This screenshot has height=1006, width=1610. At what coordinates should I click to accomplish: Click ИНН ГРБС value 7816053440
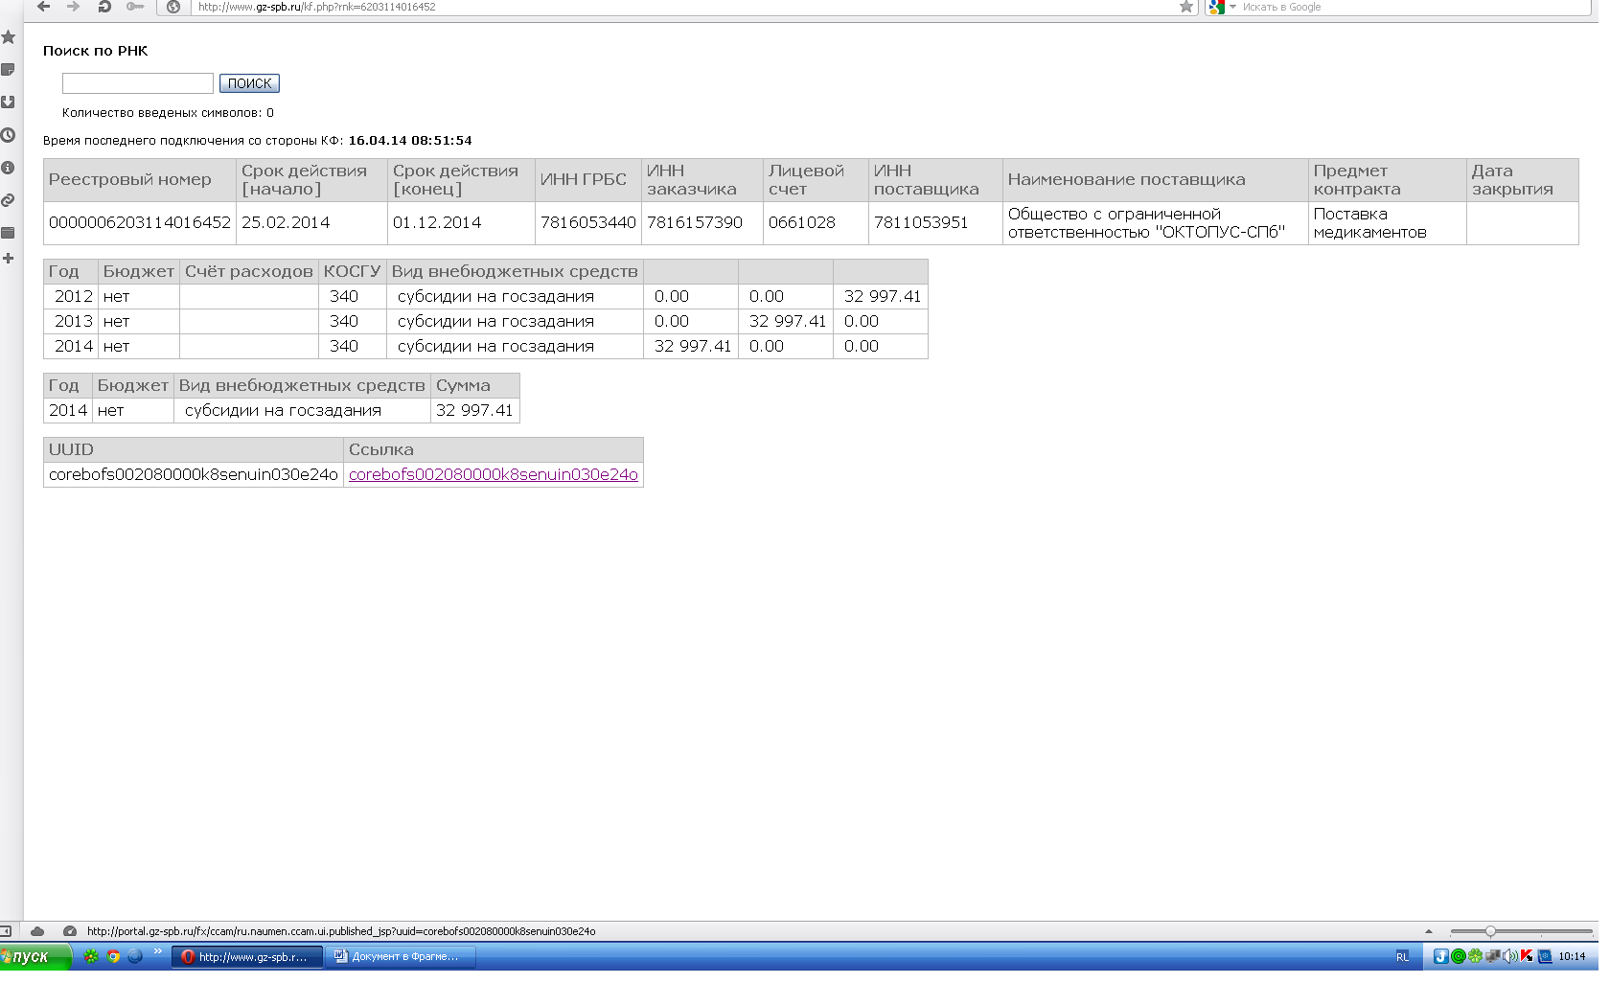[x=588, y=223]
